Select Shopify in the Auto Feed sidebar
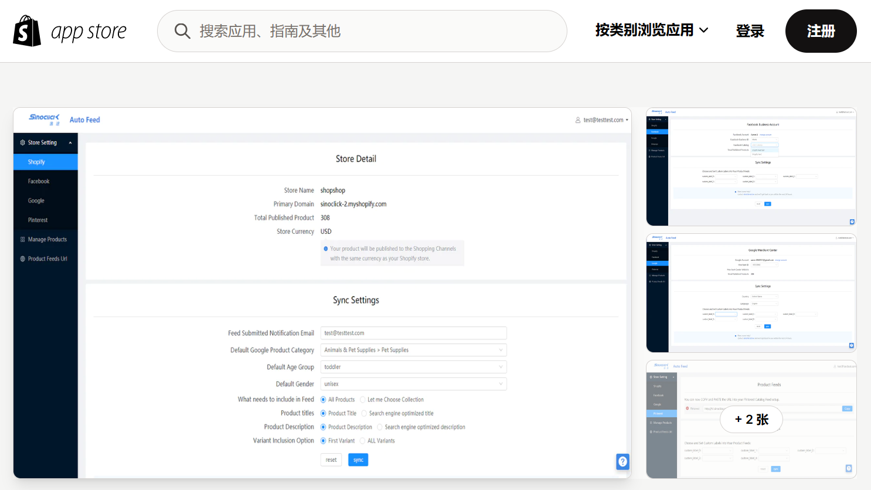Image resolution: width=871 pixels, height=490 pixels. click(x=46, y=162)
